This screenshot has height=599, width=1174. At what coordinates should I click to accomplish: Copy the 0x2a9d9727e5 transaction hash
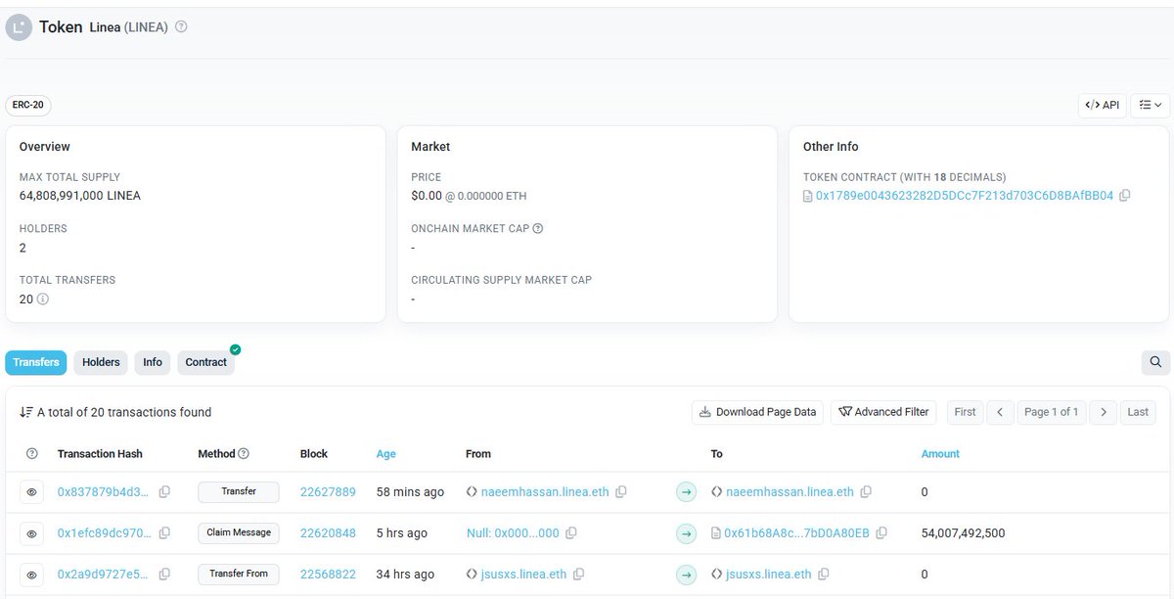164,575
